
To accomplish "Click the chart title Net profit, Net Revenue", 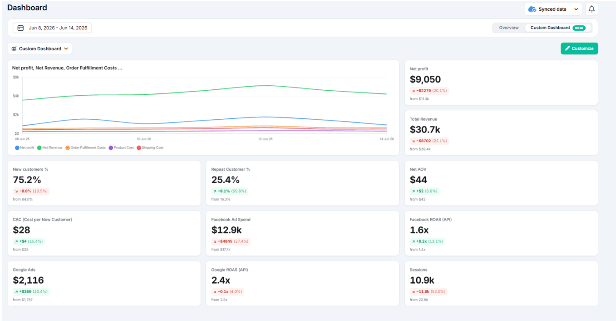I will (x=67, y=68).
